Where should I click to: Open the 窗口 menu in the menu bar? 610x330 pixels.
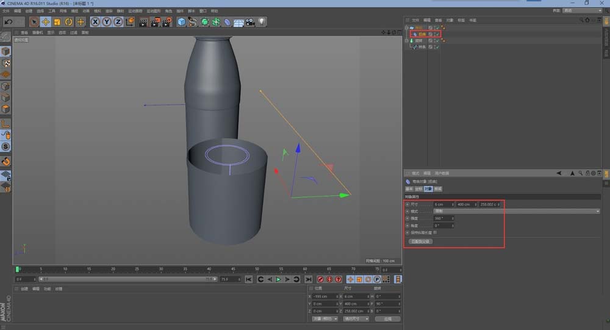(x=203, y=11)
